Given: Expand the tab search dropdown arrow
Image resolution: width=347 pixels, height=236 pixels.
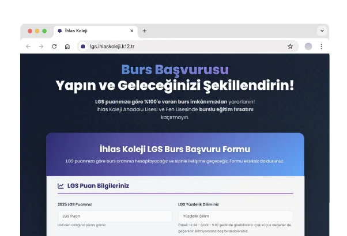Looking at the screenshot, I should [322, 31].
